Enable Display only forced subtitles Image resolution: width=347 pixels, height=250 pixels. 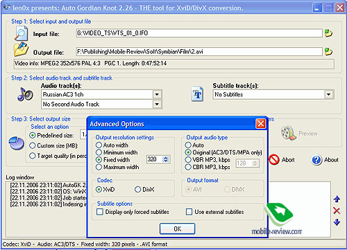[100, 212]
